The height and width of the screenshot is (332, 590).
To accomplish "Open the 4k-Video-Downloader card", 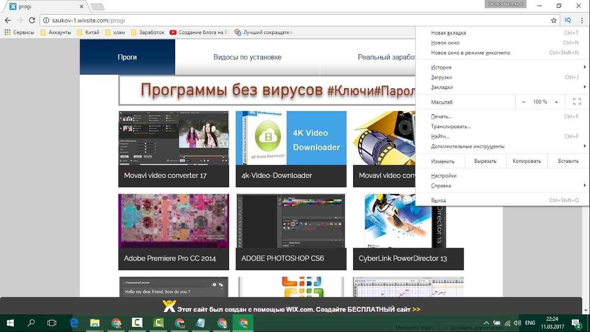I will 291,149.
